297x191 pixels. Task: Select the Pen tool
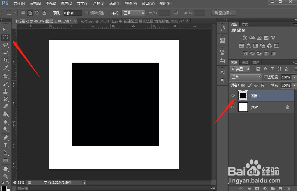(6, 138)
